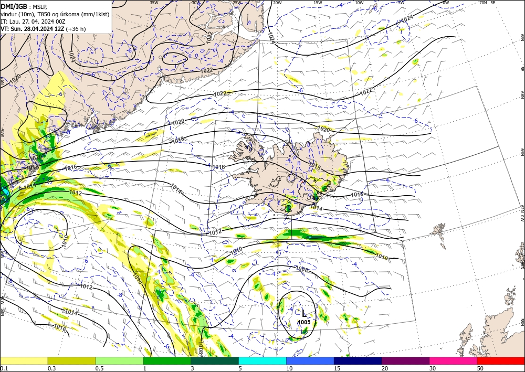
Task: Click the legend value 0.5
Action: [x=99, y=368]
